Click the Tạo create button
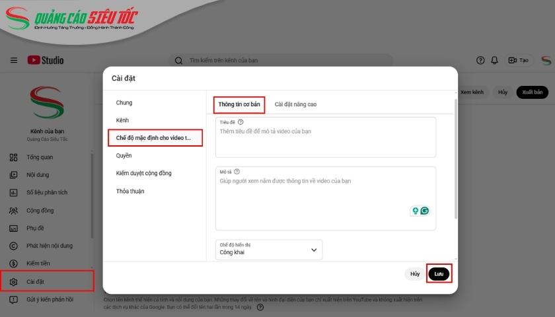Viewport: 555px width, 317px height. click(518, 61)
